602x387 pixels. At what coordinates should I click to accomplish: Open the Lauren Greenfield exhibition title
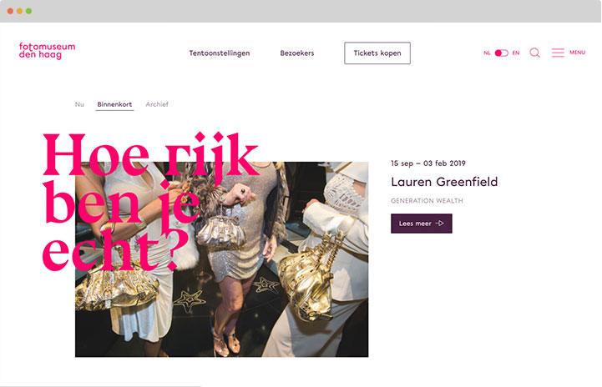tap(444, 182)
